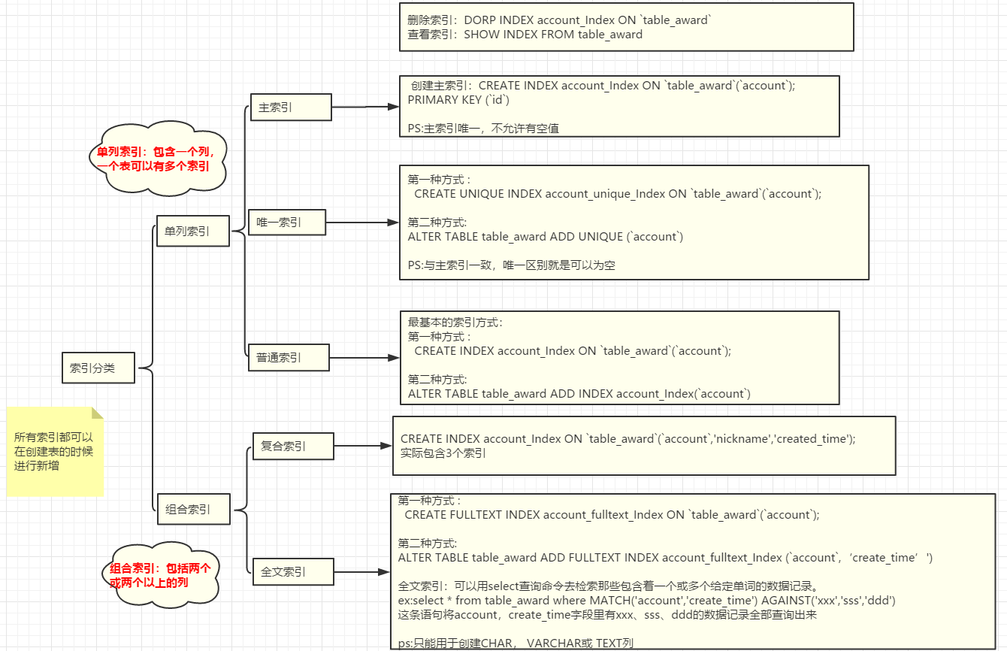Image resolution: width=1007 pixels, height=651 pixels.
Task: Click the 单列索引 branch node
Action: [192, 231]
